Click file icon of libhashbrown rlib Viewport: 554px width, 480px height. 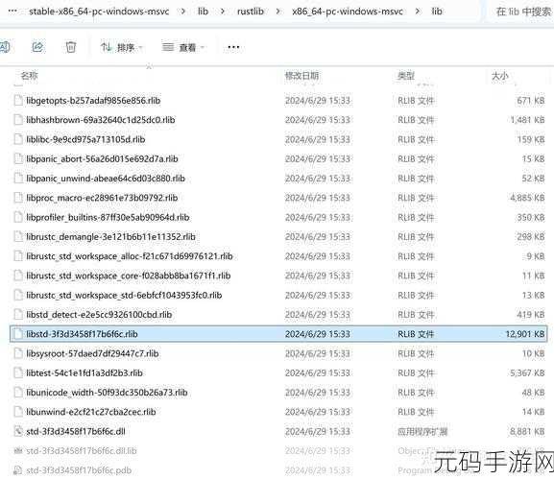tap(18, 120)
